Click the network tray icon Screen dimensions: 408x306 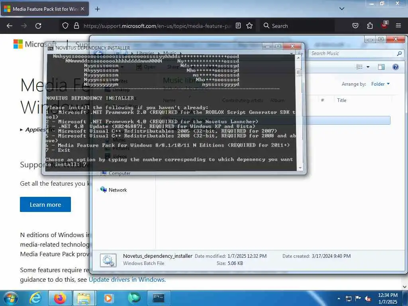coord(348,298)
